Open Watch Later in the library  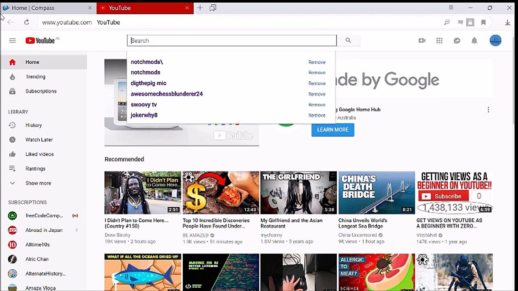tap(43, 140)
